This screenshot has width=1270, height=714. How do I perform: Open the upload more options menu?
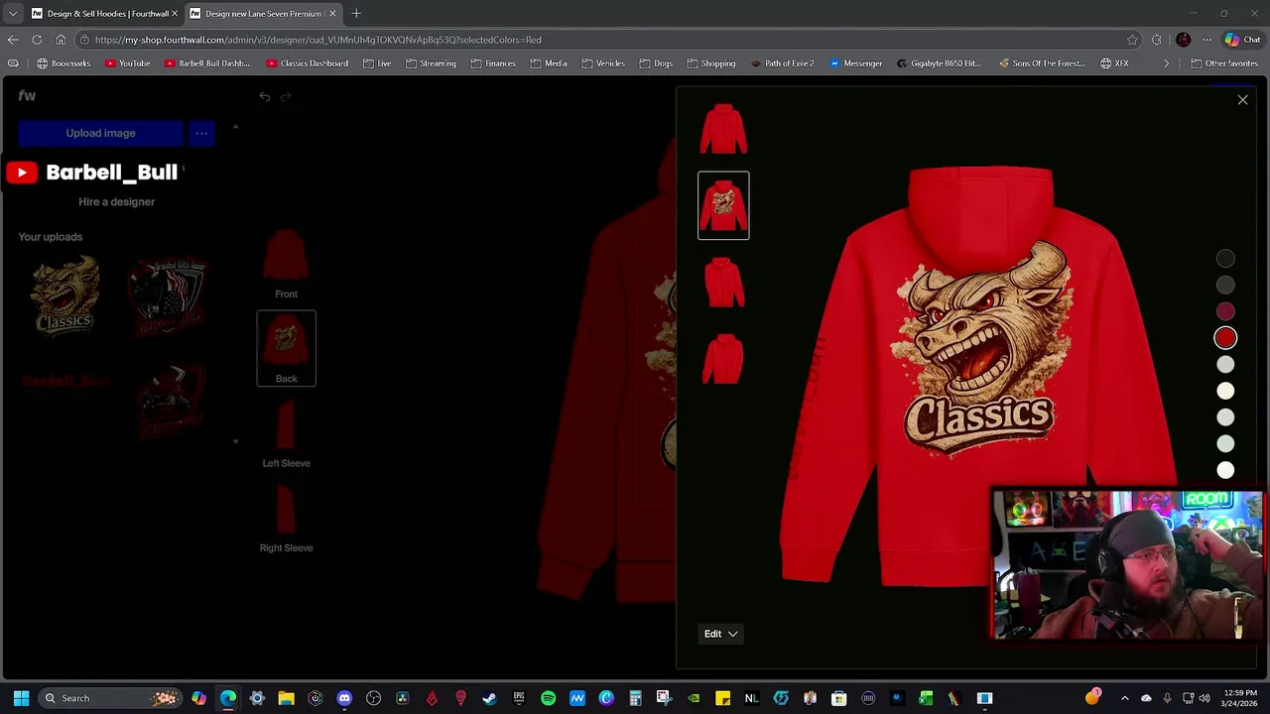coord(201,133)
